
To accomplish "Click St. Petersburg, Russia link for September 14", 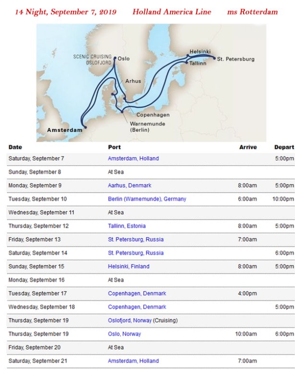I will pos(135,253).
